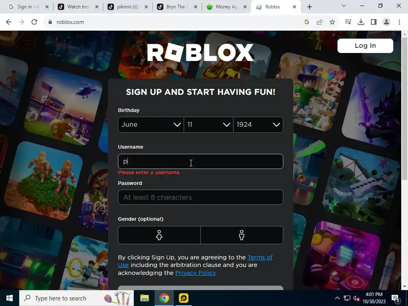The image size is (408, 306).
Task: Close the Sign in Google tab
Action: click(47, 7)
